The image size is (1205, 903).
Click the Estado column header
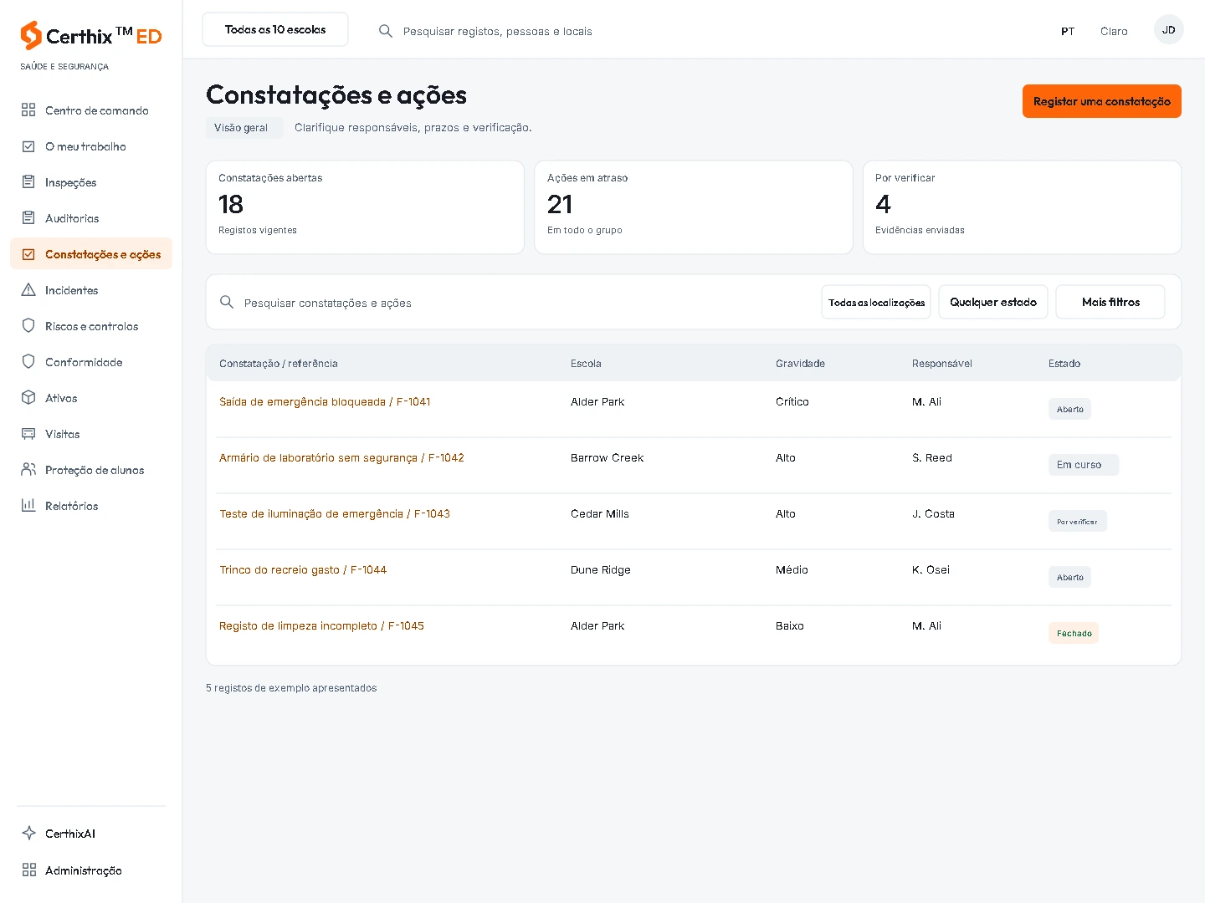[x=1064, y=363]
